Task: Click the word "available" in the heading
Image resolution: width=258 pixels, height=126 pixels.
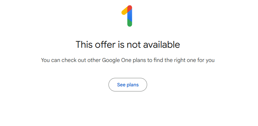Action: pyautogui.click(x=161, y=45)
